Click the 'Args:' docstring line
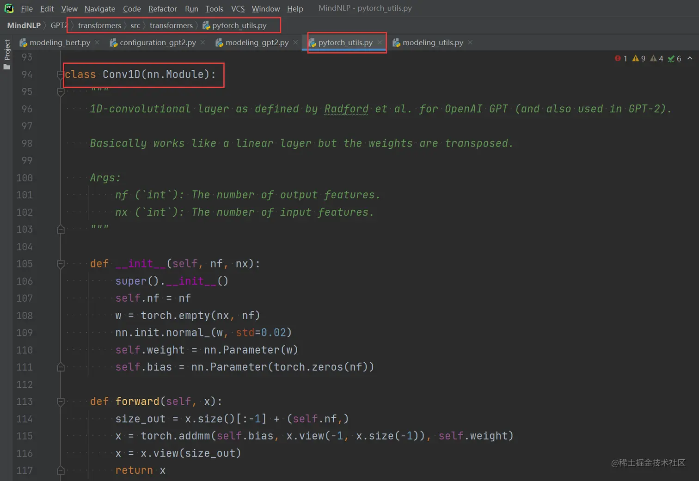 click(x=105, y=178)
